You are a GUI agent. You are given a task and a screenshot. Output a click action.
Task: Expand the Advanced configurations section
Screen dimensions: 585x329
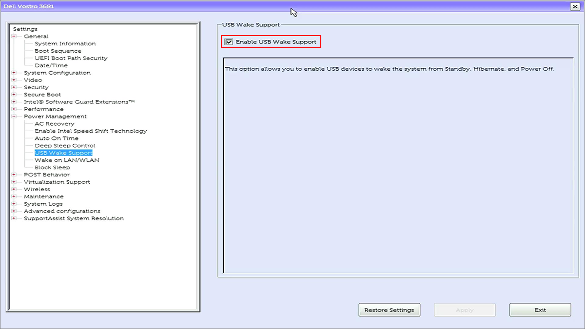pos(14,212)
